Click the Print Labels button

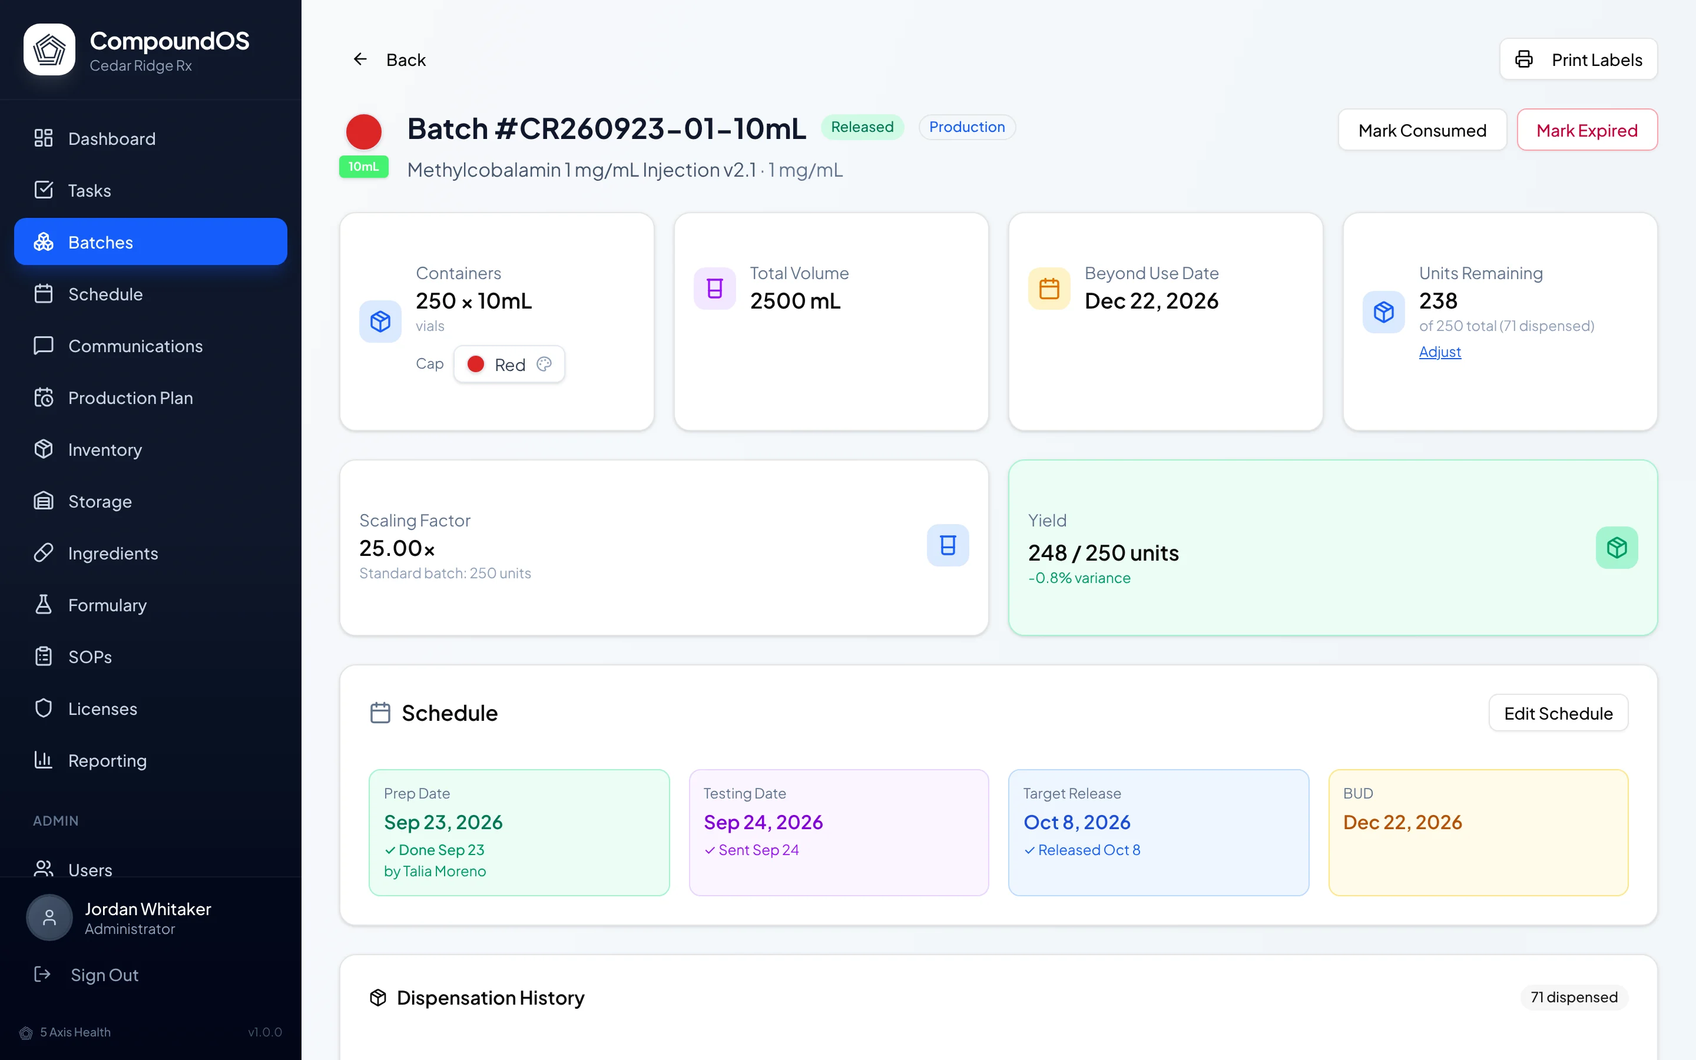click(x=1578, y=59)
